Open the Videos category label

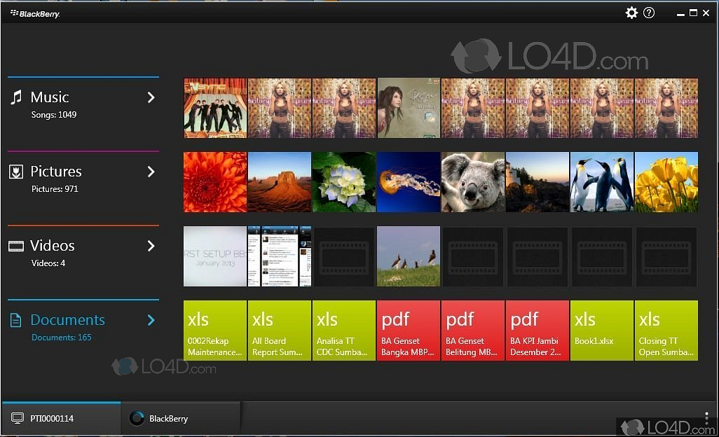53,246
